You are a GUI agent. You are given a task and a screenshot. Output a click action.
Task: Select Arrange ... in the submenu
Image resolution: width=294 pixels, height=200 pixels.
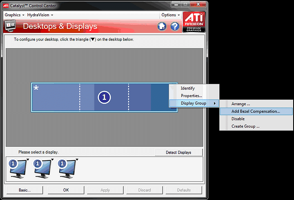[x=256, y=104]
